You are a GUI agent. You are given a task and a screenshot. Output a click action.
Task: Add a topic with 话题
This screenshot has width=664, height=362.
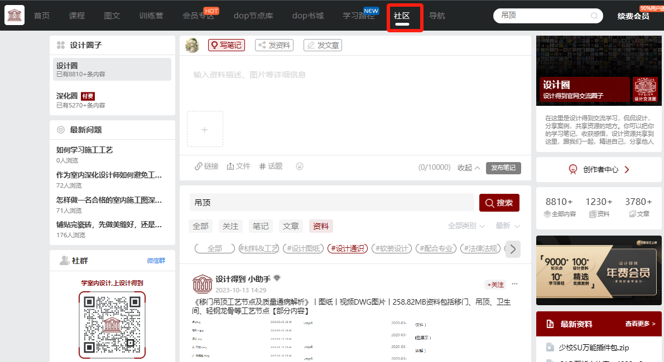271,166
